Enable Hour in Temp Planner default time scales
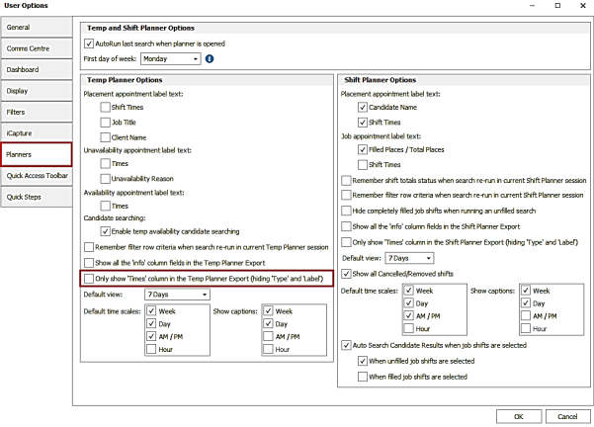This screenshot has width=594, height=427. pos(151,349)
